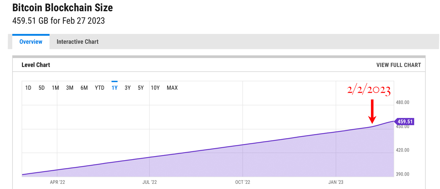
Task: Switch chart to 6M range
Action: (84, 88)
